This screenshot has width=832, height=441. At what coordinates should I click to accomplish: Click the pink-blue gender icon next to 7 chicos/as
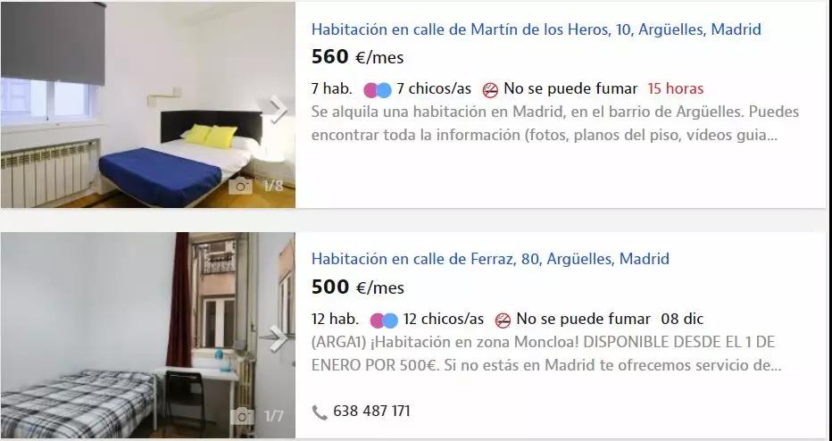(x=378, y=90)
